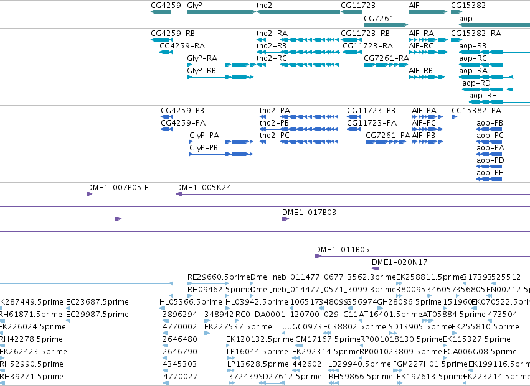Open the AIF-RB transcript label

pyautogui.click(x=420, y=71)
